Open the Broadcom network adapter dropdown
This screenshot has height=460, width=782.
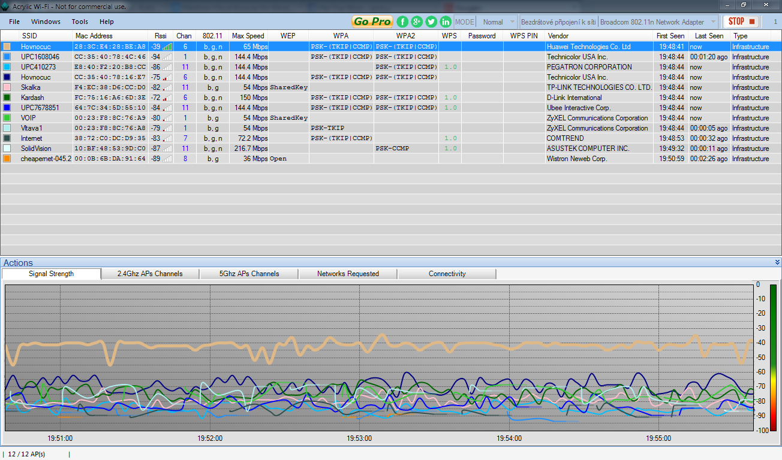click(658, 22)
